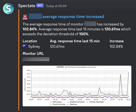Click the BOT badge next to Spectate
136x112 pixels.
click(x=40, y=5)
